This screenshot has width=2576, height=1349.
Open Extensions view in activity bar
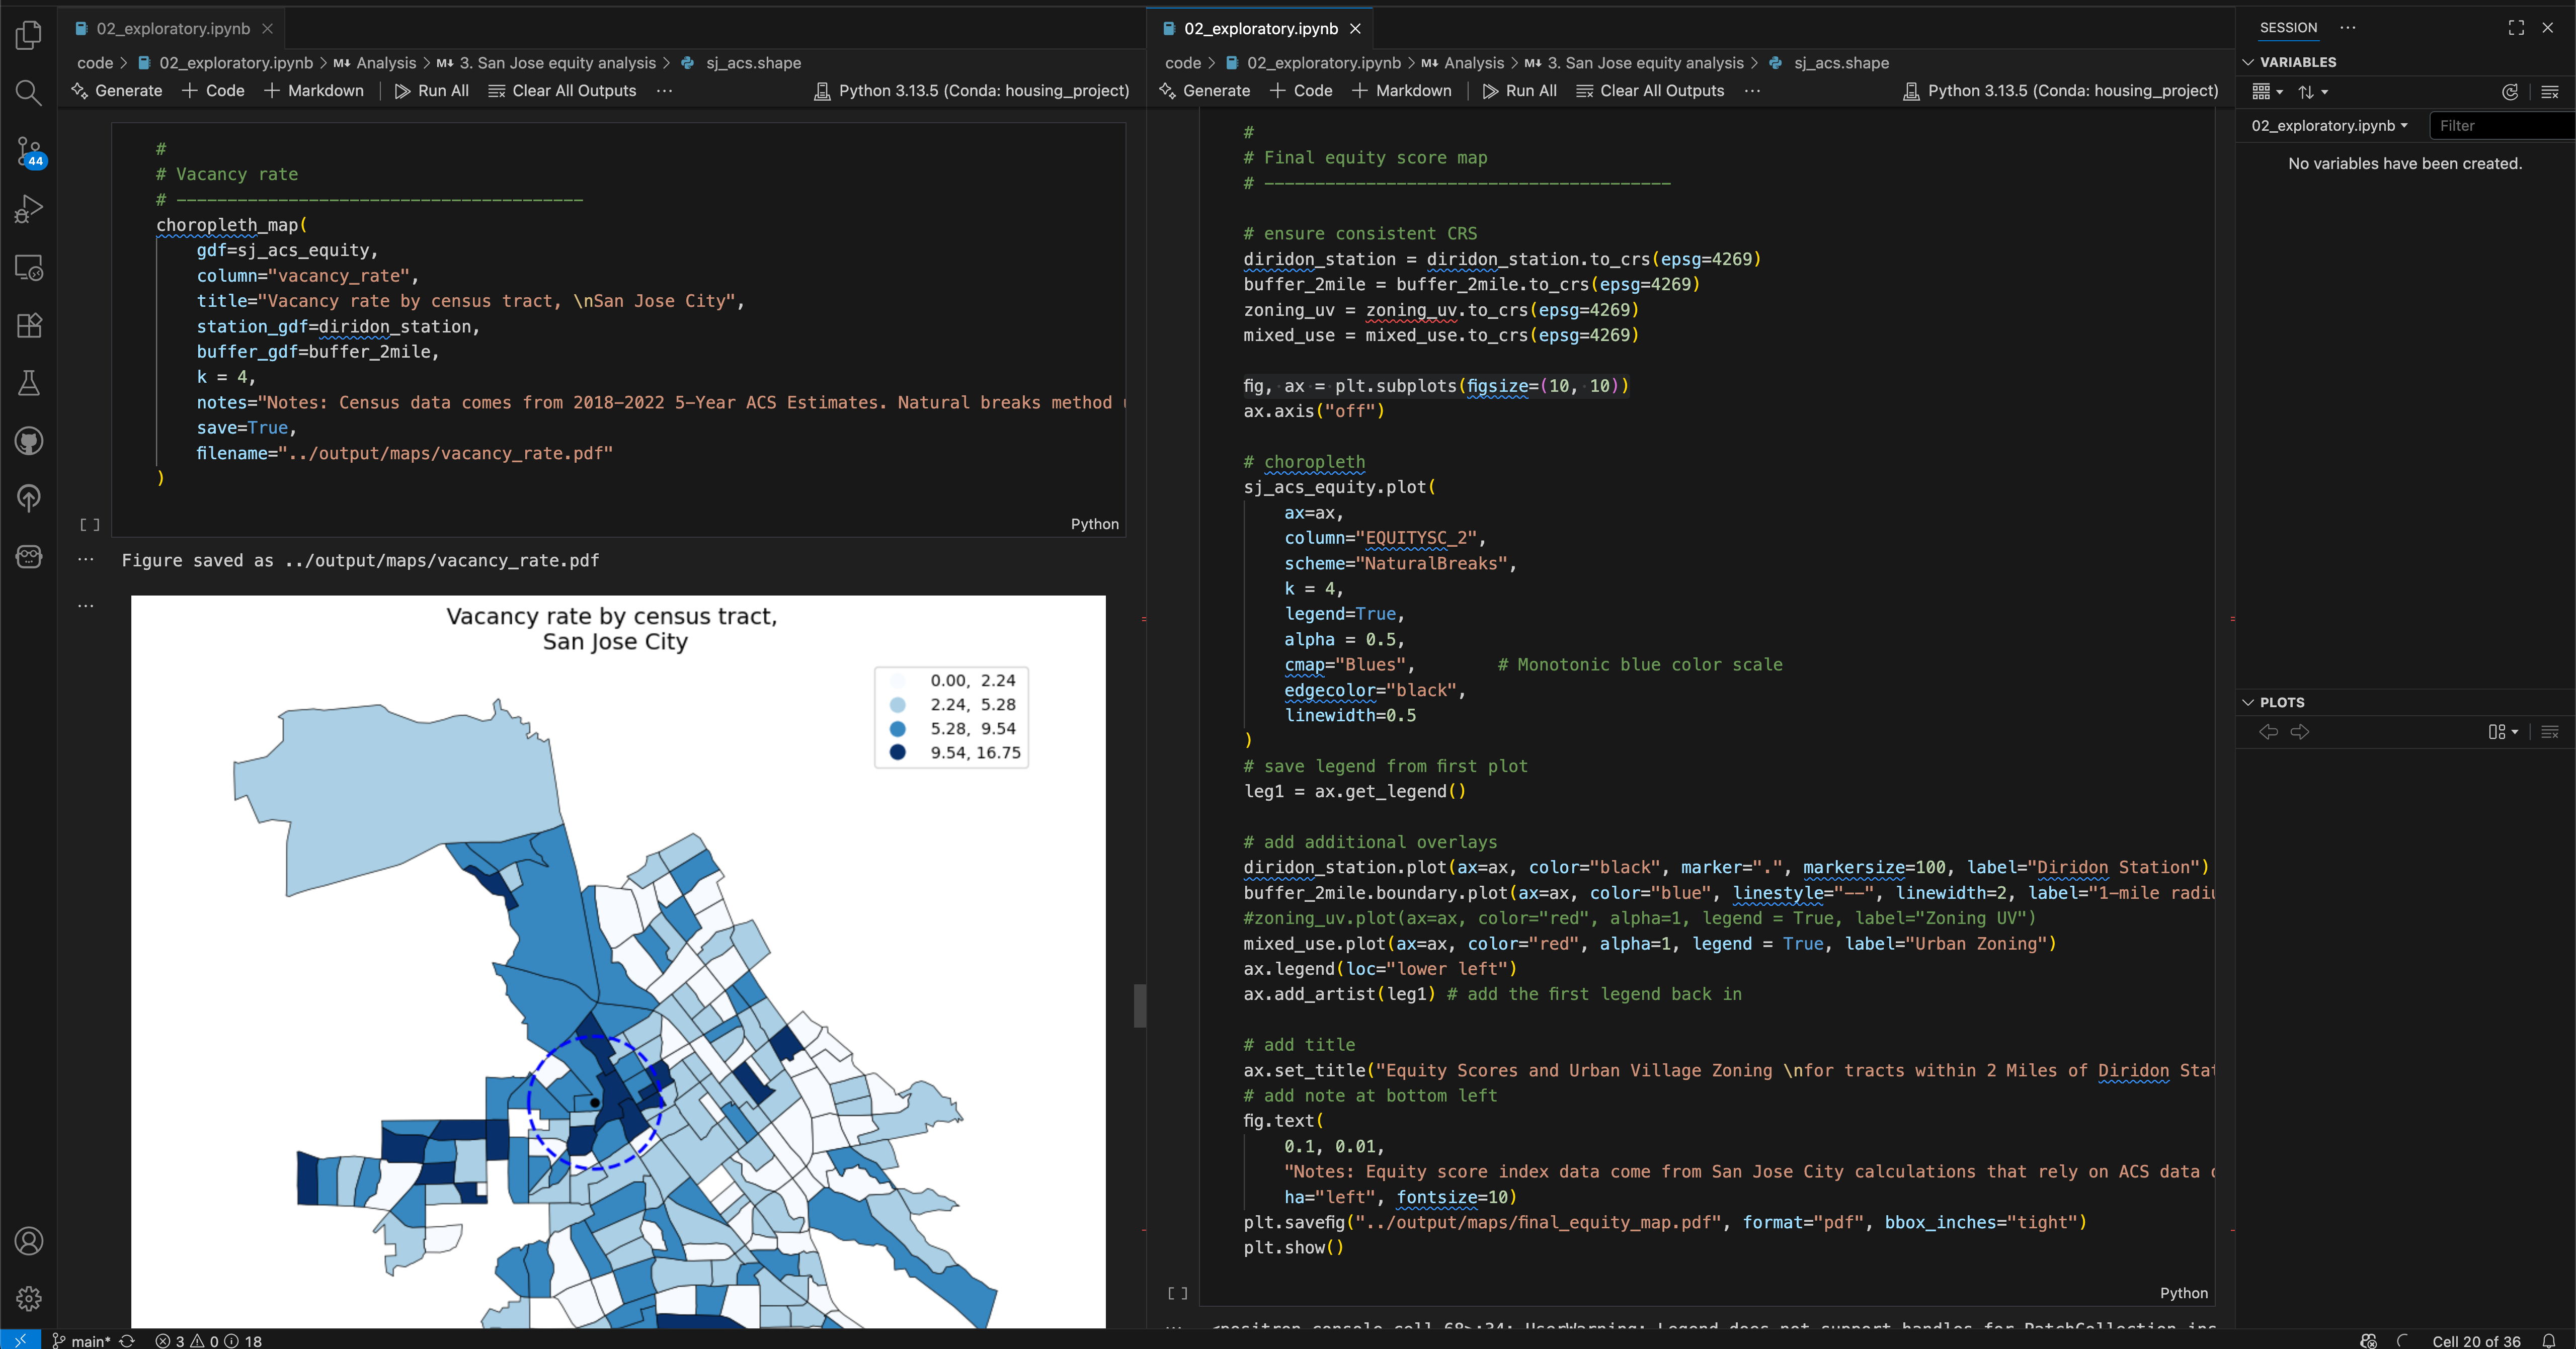click(29, 325)
